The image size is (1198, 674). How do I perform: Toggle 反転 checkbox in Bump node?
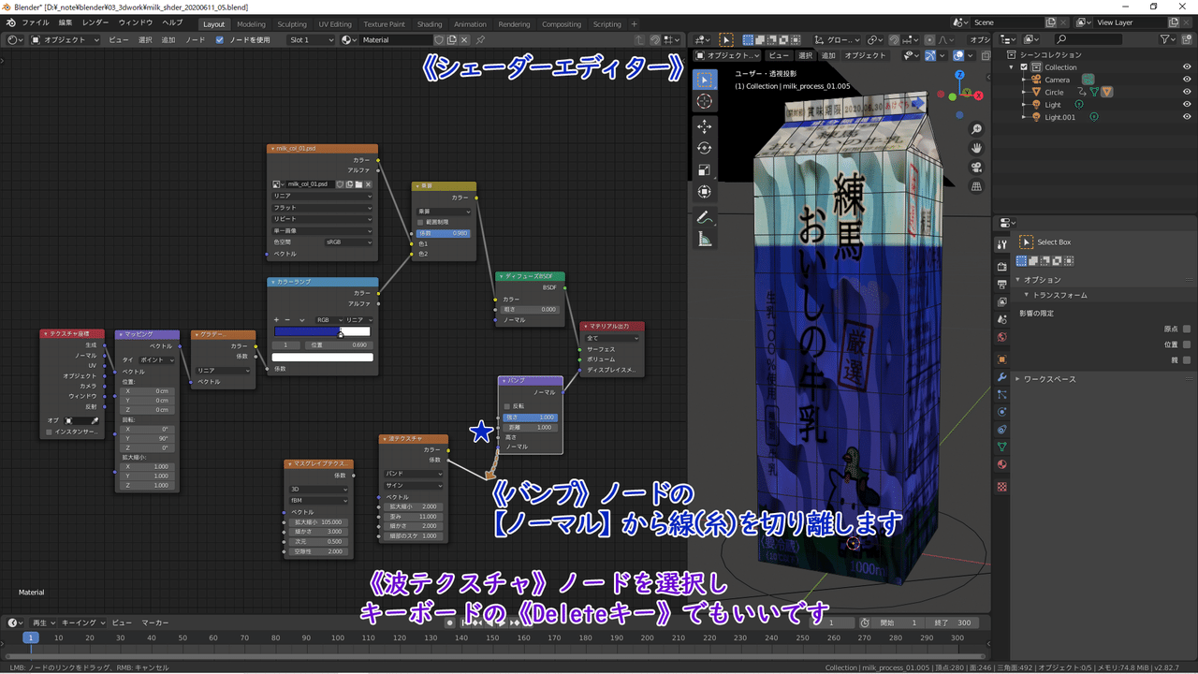pos(508,406)
